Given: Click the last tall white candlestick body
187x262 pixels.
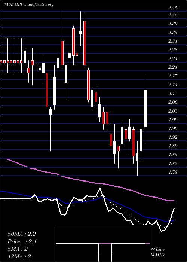Looking at the screenshot, I should click(x=145, y=109).
